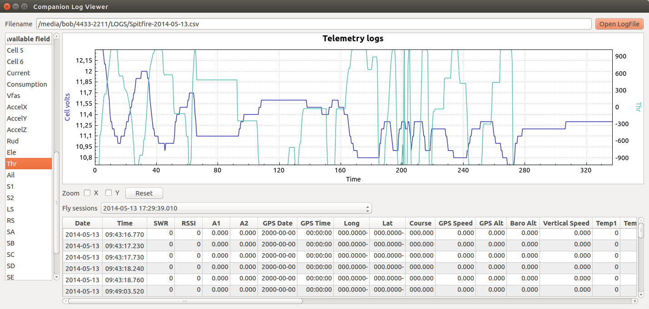Viewport: 649px width, 309px height.
Task: Click time cell 09:43:18.240
Action: 125,268
